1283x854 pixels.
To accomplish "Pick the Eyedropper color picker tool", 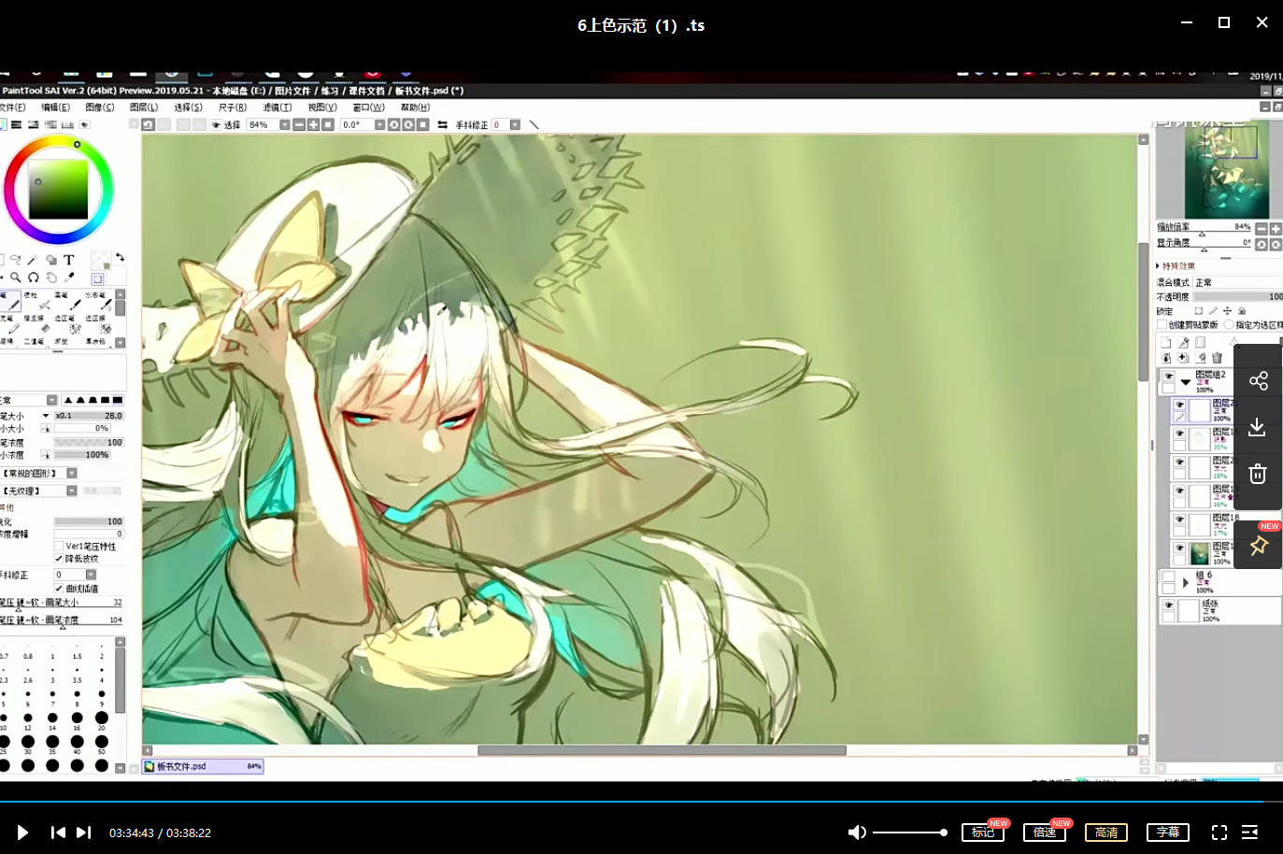I will click(x=68, y=278).
